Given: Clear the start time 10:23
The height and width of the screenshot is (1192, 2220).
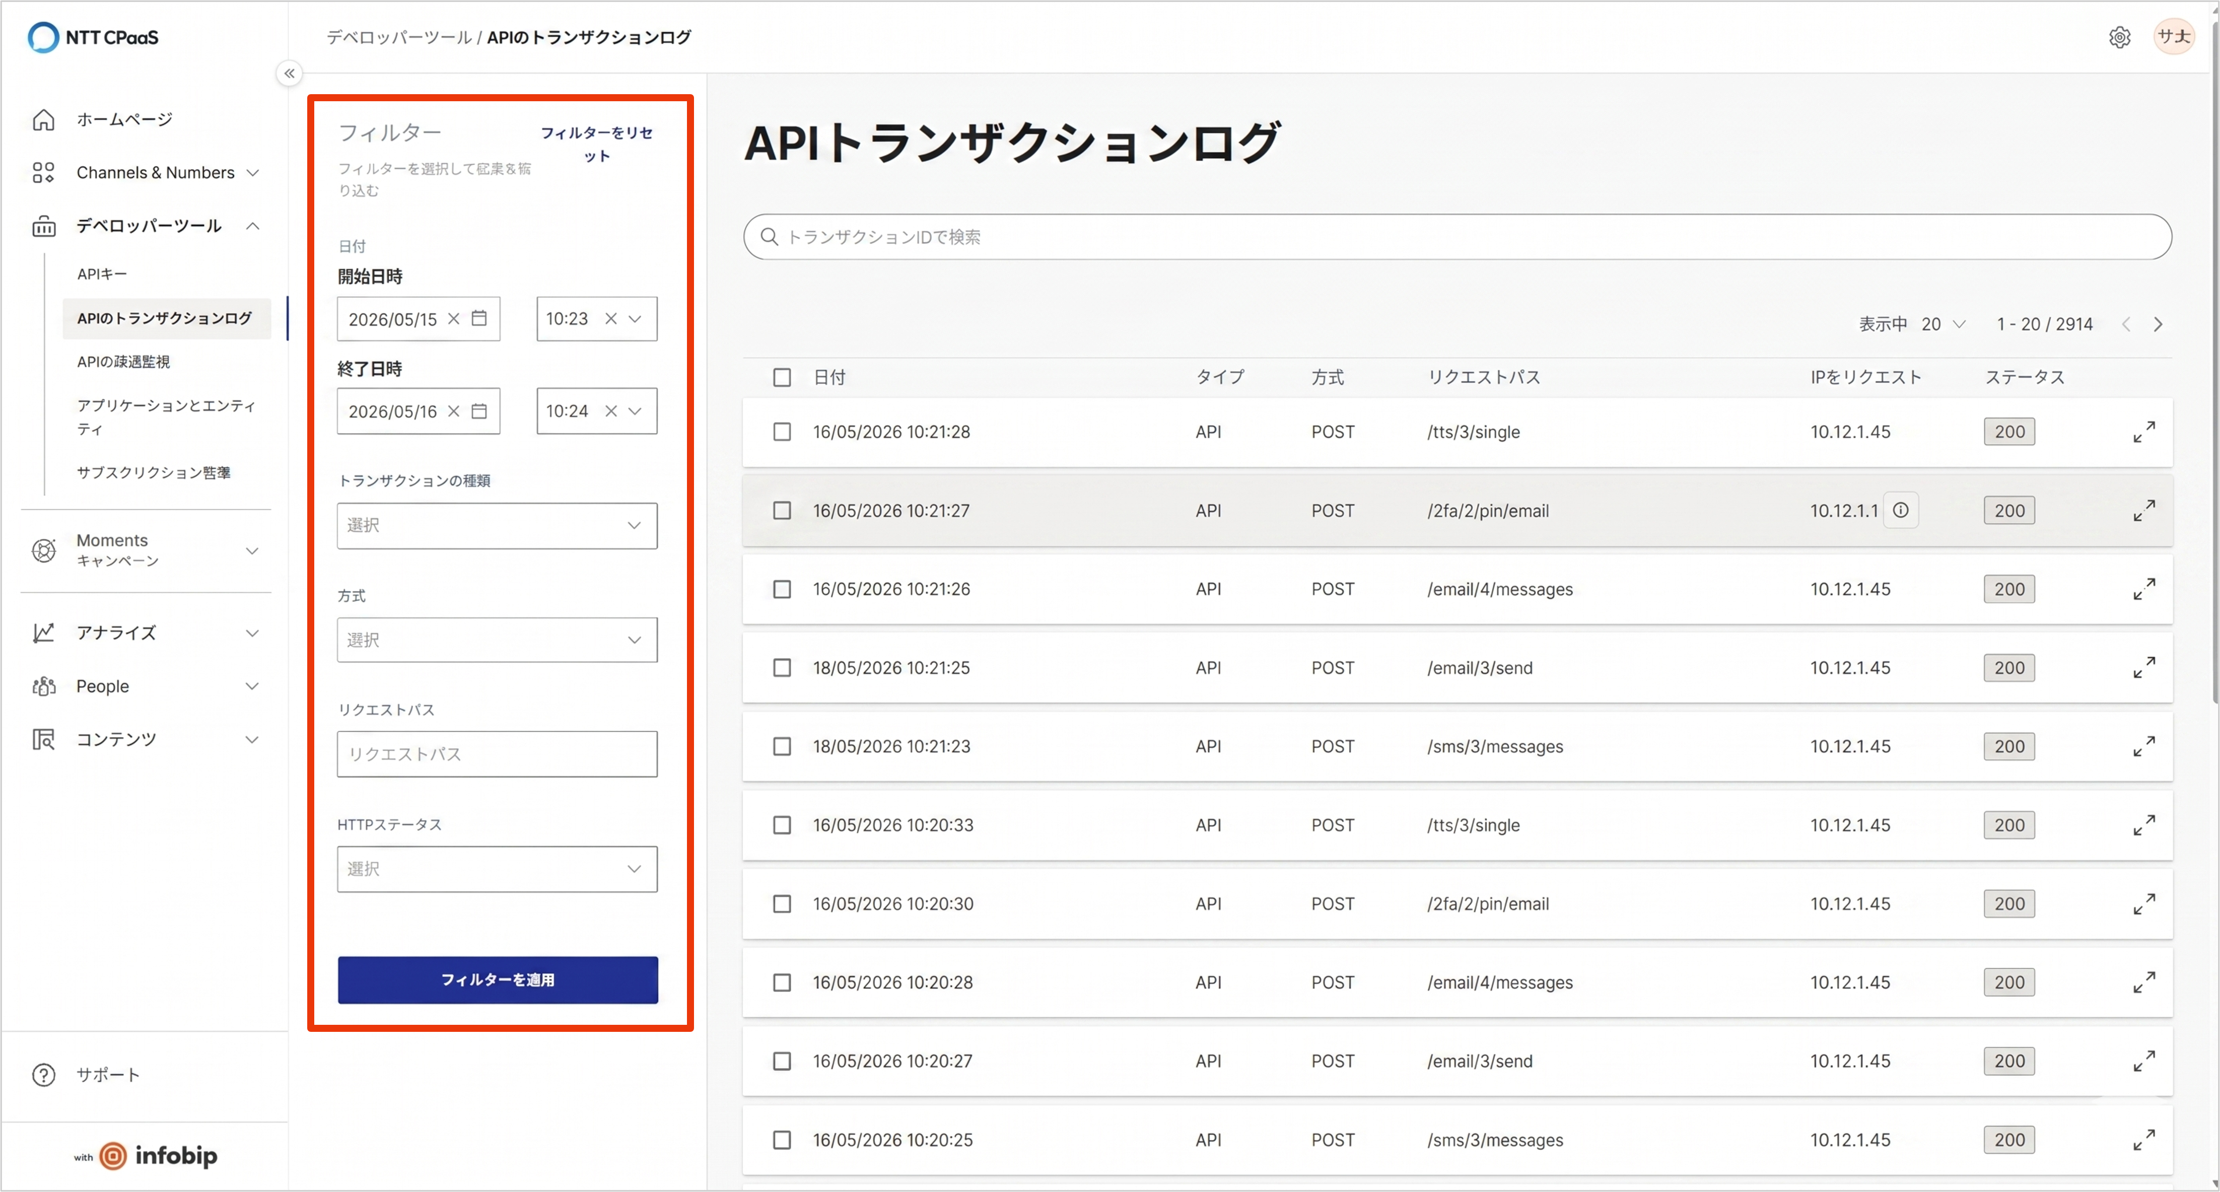Looking at the screenshot, I should click(x=611, y=319).
